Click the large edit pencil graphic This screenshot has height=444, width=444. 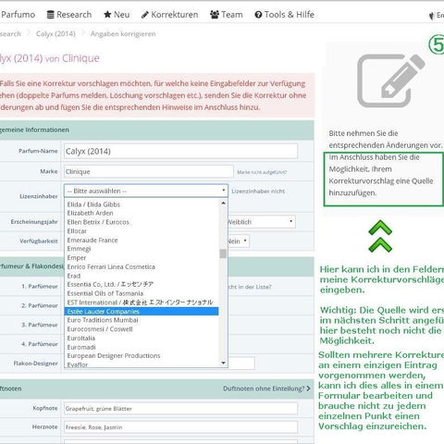[x=391, y=80]
